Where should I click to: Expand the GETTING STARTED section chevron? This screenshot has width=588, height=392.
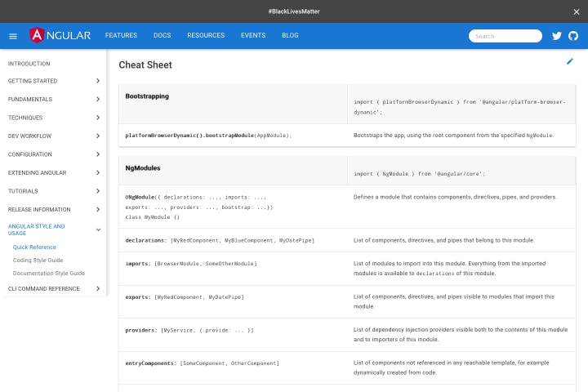(98, 81)
